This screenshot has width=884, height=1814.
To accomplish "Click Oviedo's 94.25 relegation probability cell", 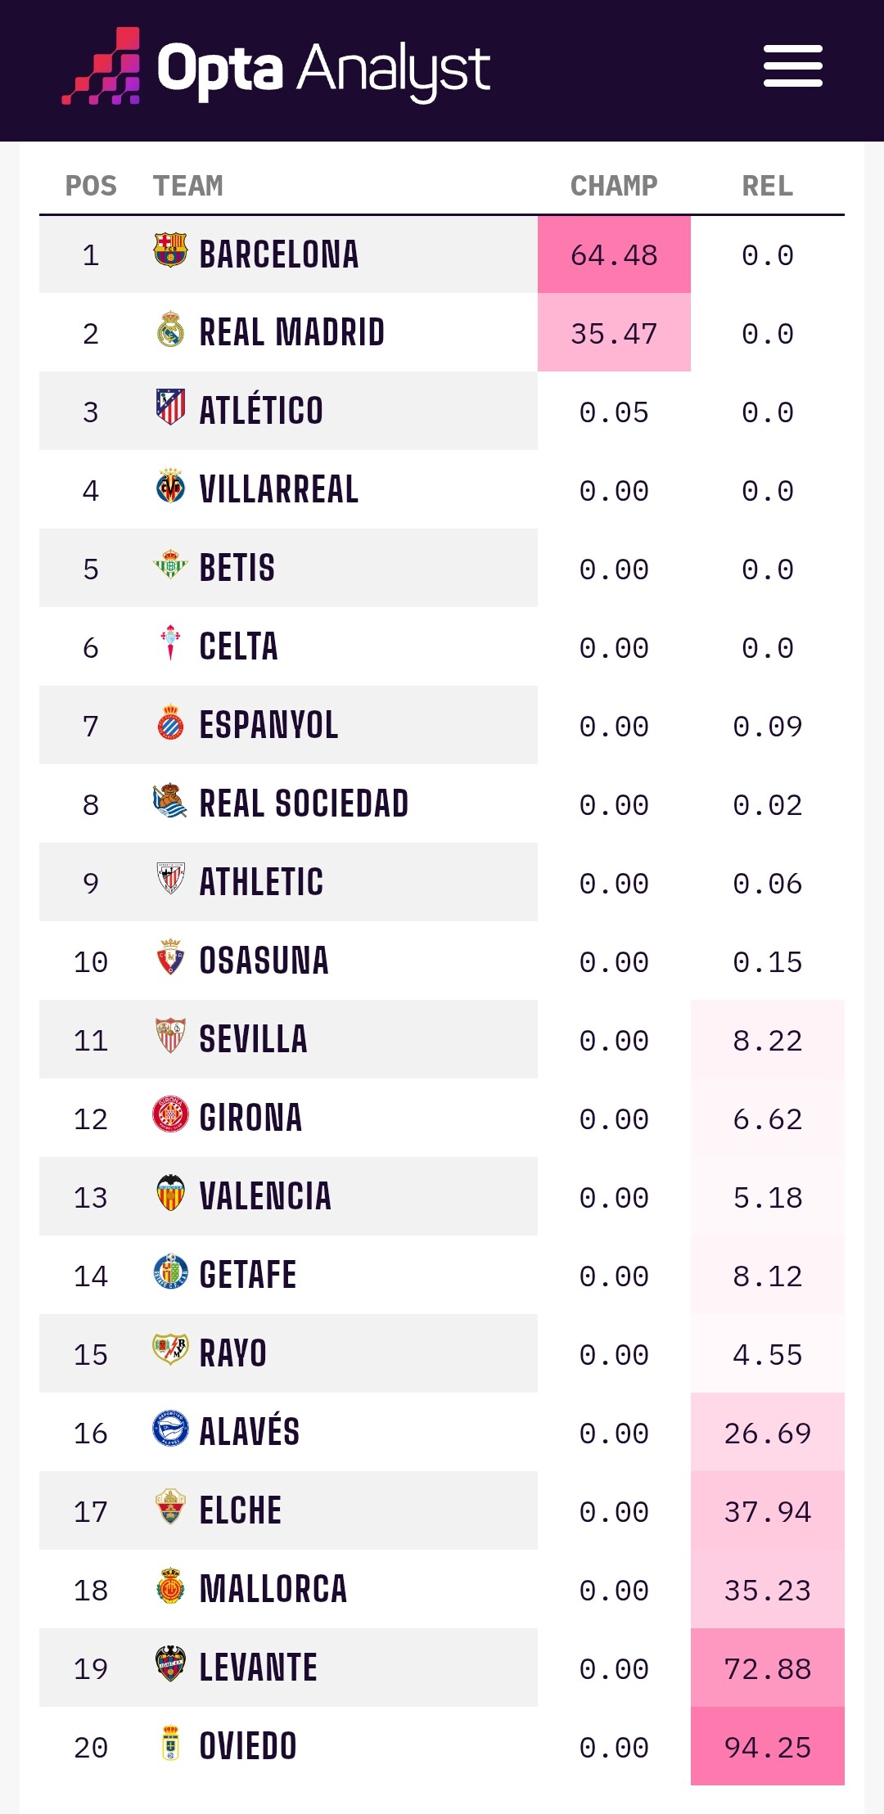I will point(767,1748).
